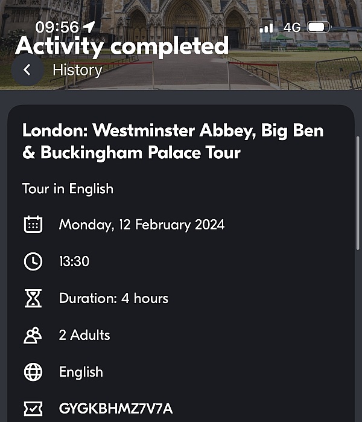Tap the back arrow circle button
Screen dimensions: 362x422
27,69
